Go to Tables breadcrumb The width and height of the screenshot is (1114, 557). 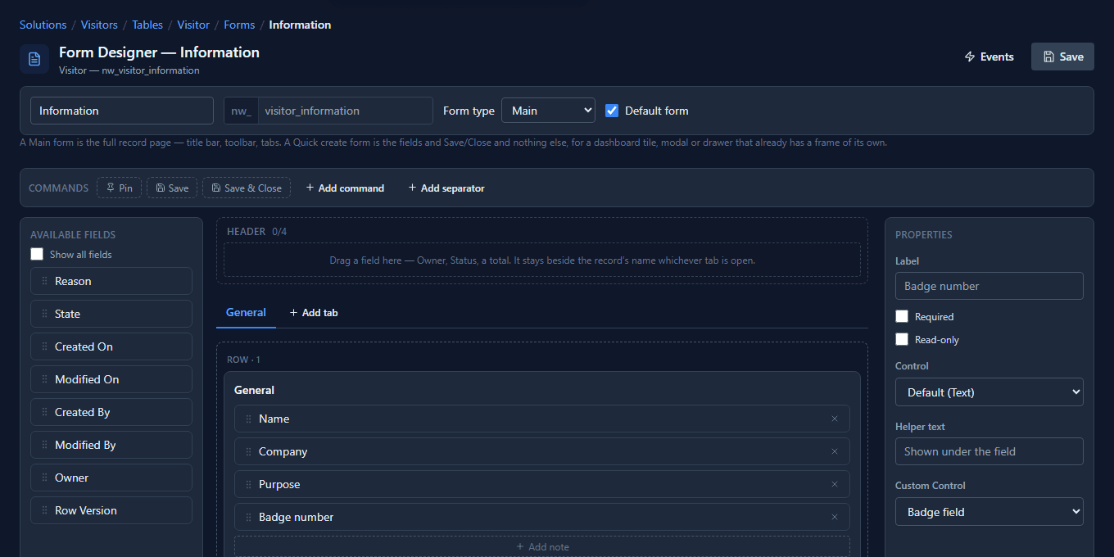(x=147, y=25)
